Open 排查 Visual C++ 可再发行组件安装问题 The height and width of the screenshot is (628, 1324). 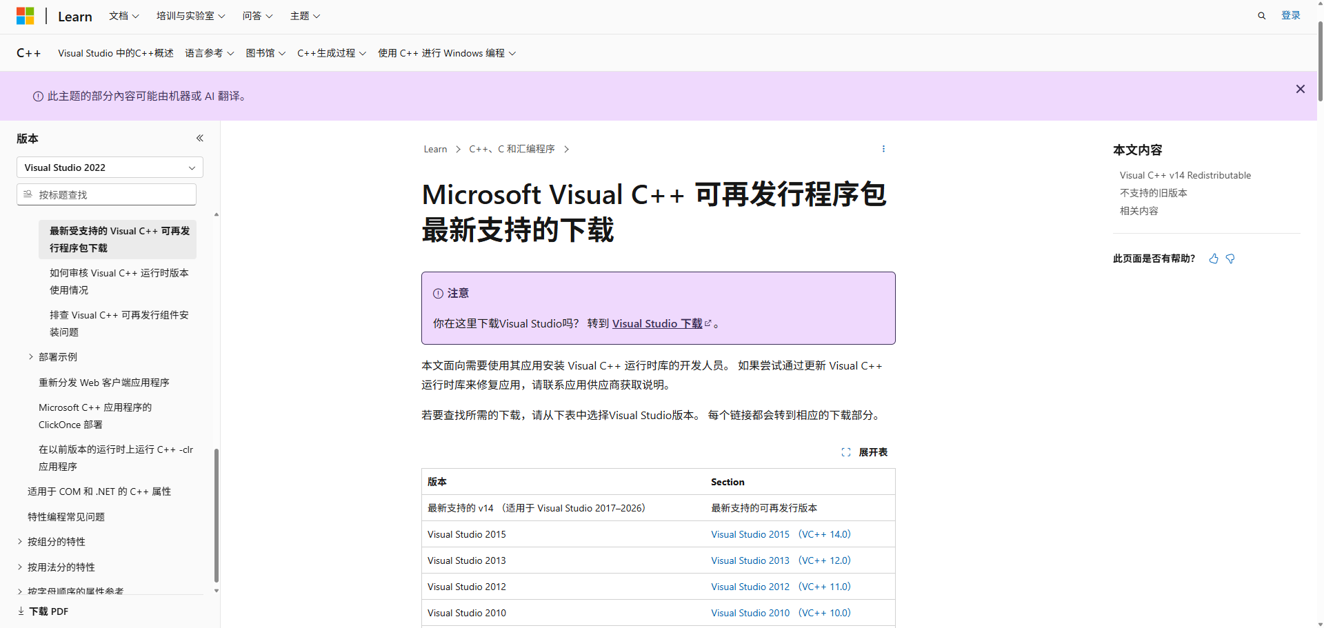point(119,323)
